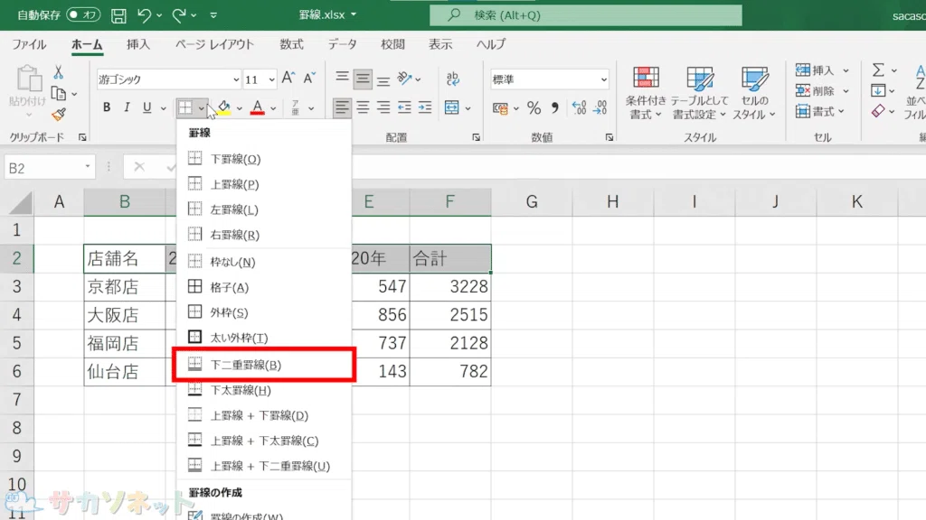Click the middle align icon
The height and width of the screenshot is (520, 926).
[x=363, y=79]
